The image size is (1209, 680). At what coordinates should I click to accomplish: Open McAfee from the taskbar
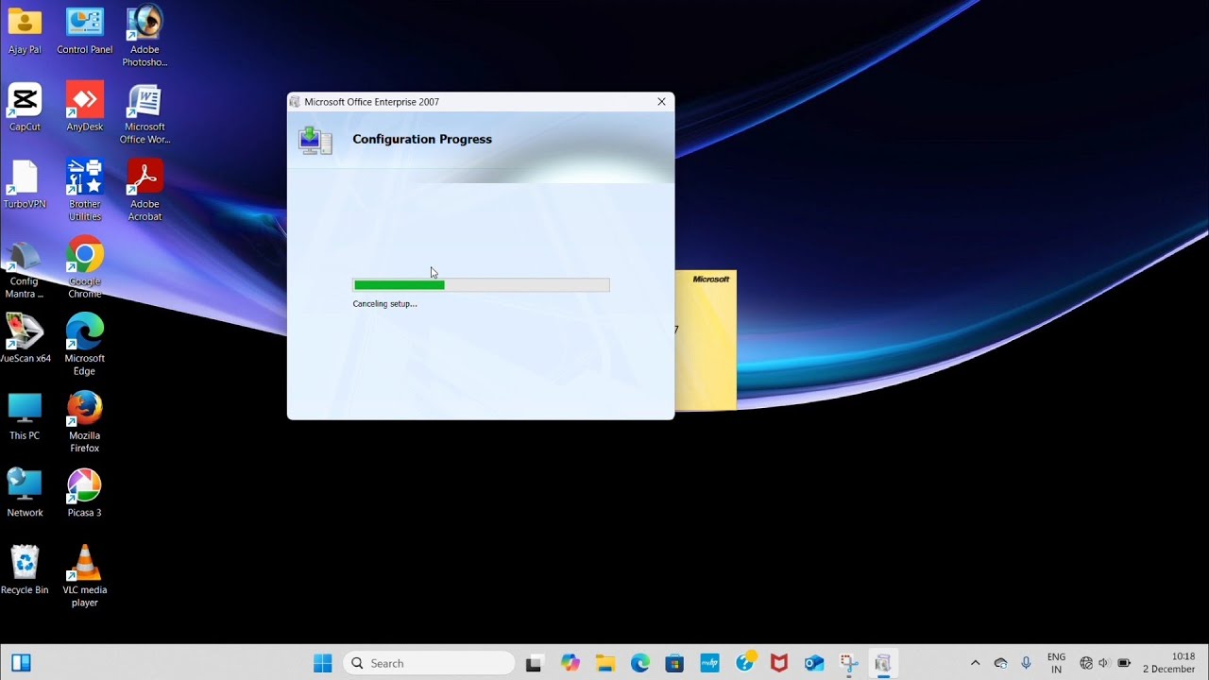779,663
